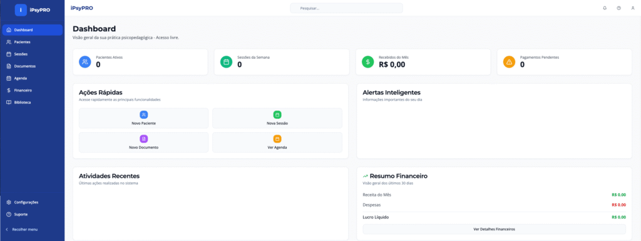Click the Sessões da Semana calendar icon

tap(226, 62)
